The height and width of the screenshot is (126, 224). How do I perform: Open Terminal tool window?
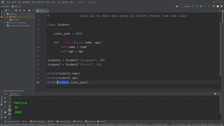tap(90, 121)
